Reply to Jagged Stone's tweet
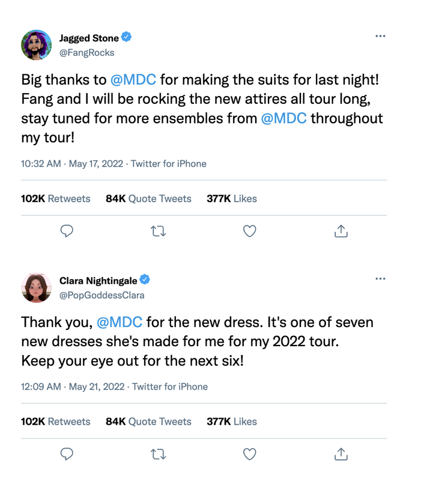421x480 pixels. [68, 231]
